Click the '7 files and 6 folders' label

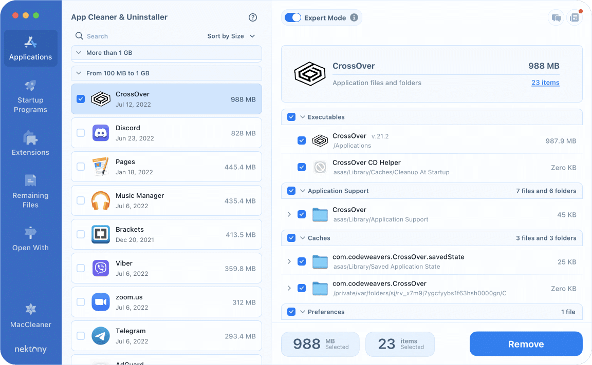point(546,191)
